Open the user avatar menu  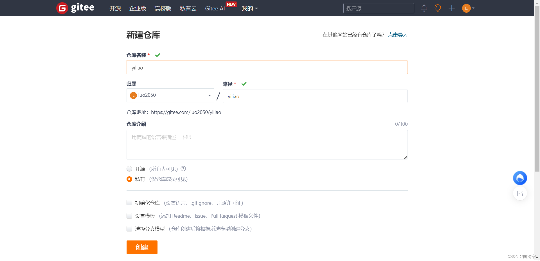468,8
